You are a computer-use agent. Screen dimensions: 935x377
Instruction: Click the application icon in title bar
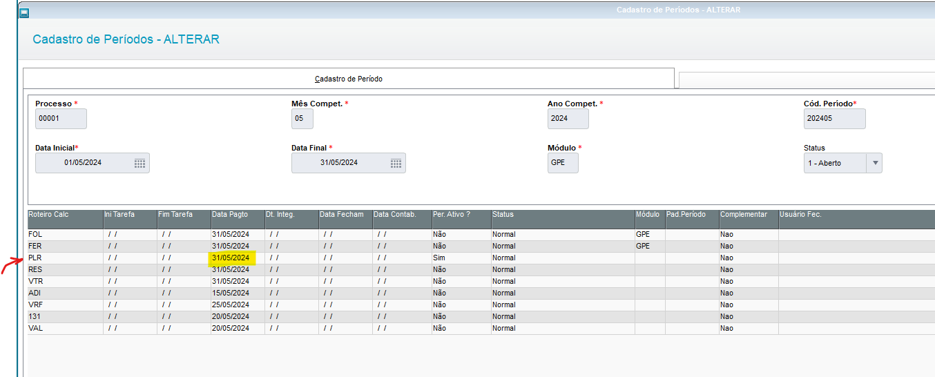tap(24, 12)
